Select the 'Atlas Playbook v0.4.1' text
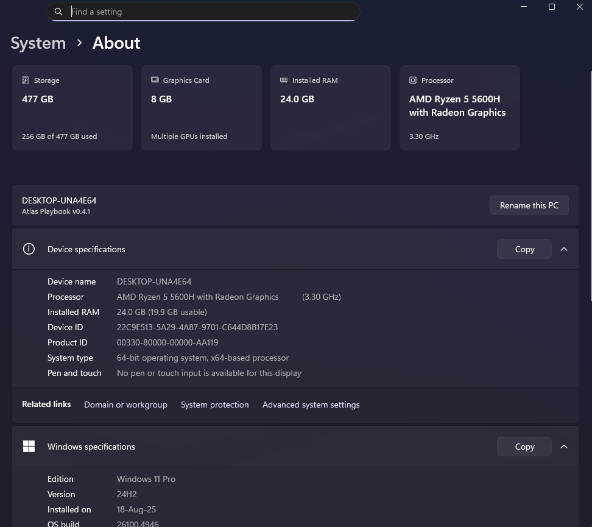The width and height of the screenshot is (592, 527). click(56, 211)
